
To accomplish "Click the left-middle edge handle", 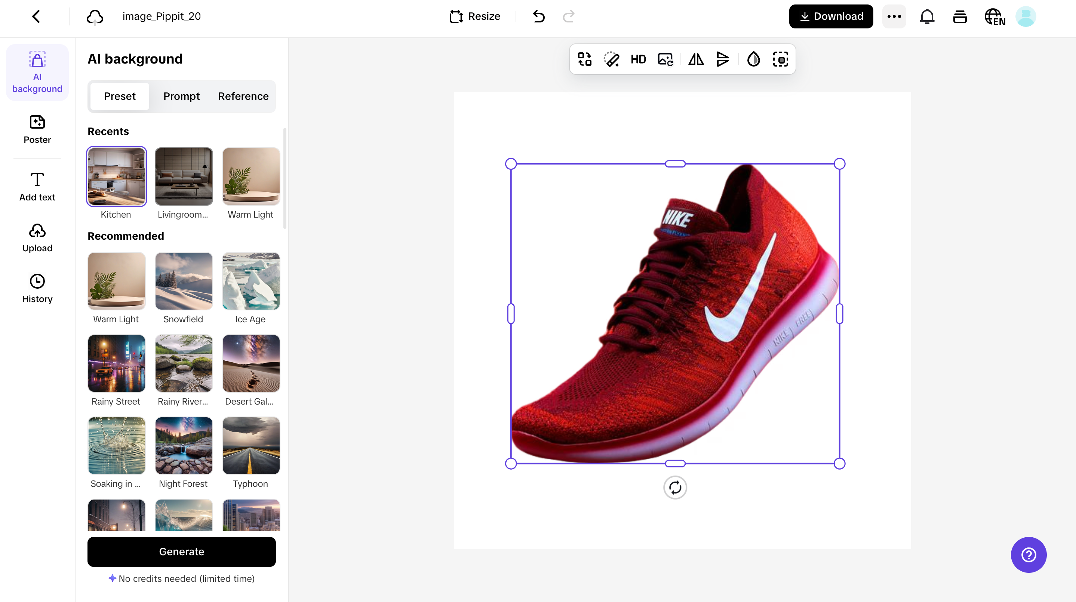I will 511,314.
